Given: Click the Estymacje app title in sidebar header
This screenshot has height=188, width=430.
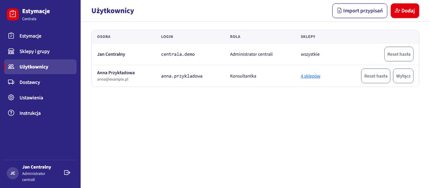Looking at the screenshot, I should (36, 11).
